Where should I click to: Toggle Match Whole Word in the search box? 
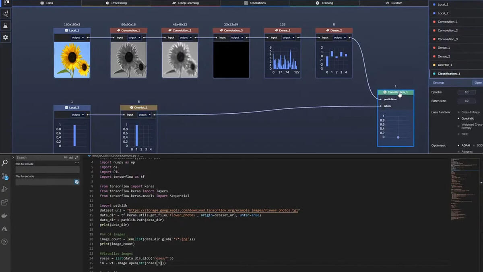(x=71, y=157)
